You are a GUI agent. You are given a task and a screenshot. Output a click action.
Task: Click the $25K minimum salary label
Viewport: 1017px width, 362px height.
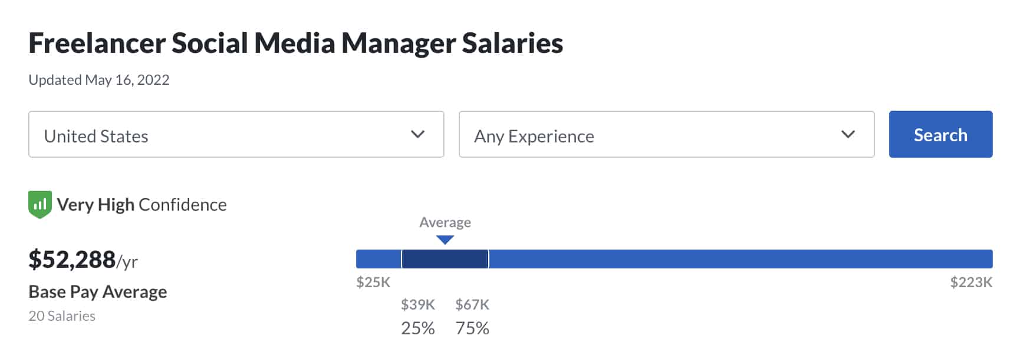373,283
